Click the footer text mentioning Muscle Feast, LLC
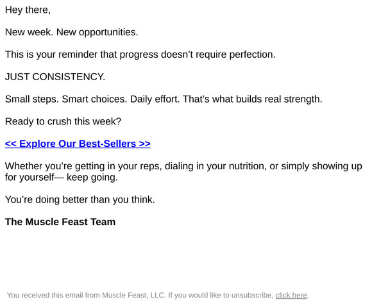The width and height of the screenshot is (372, 302). pos(158,295)
